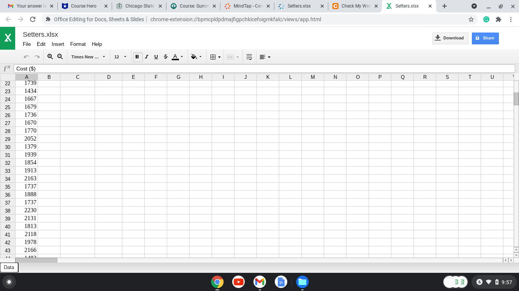Click the cell containing 2230

point(27,210)
